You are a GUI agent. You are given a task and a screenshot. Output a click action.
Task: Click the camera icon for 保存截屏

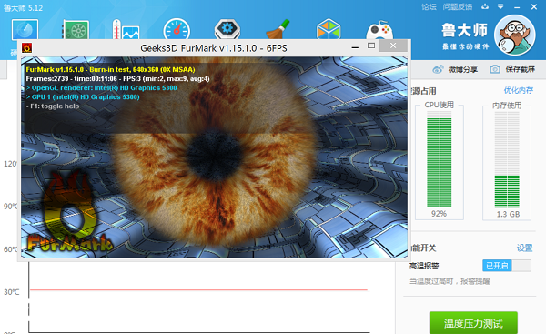coord(495,69)
